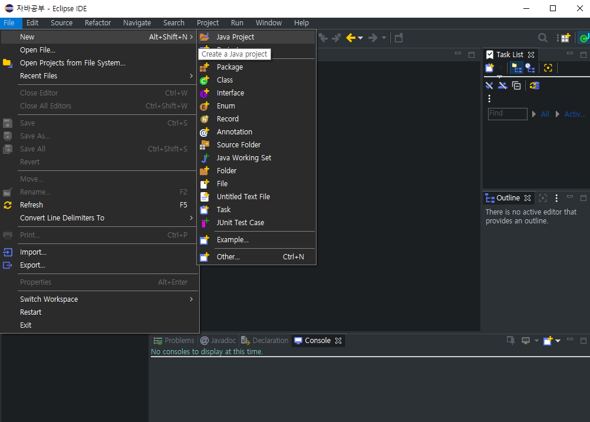Viewport: 590px width, 422px height.
Task: Close the Console view
Action: (x=338, y=341)
